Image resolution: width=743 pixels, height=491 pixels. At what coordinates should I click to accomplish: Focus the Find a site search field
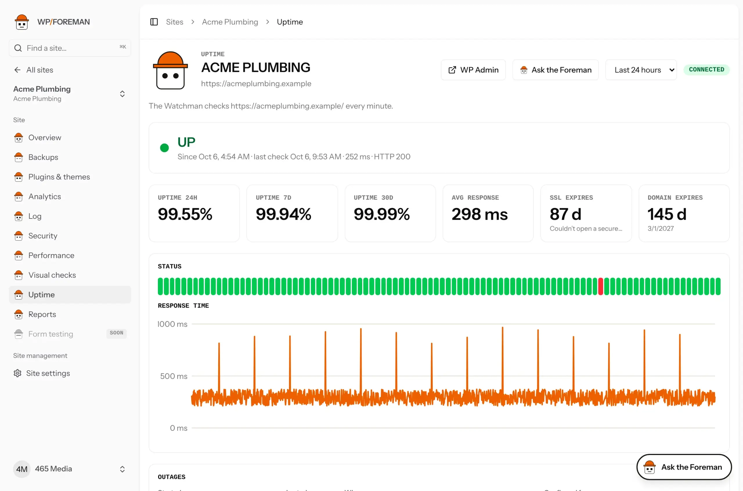(x=70, y=48)
